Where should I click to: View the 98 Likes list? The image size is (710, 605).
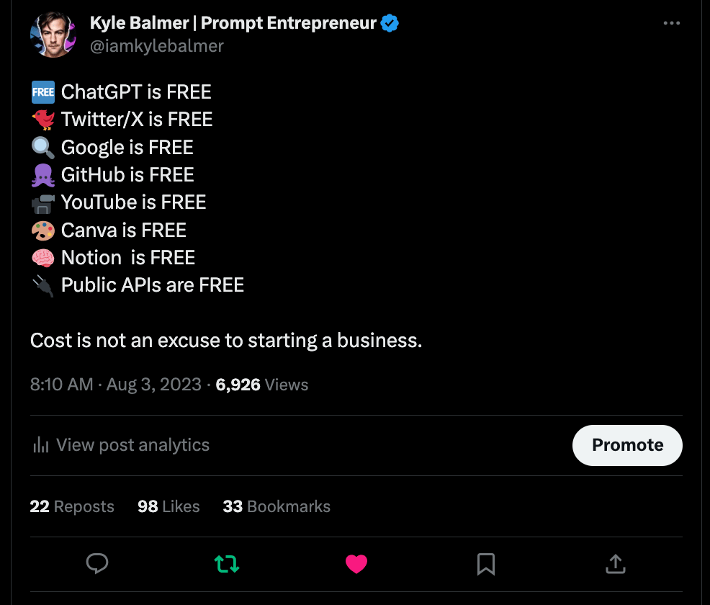click(x=168, y=506)
